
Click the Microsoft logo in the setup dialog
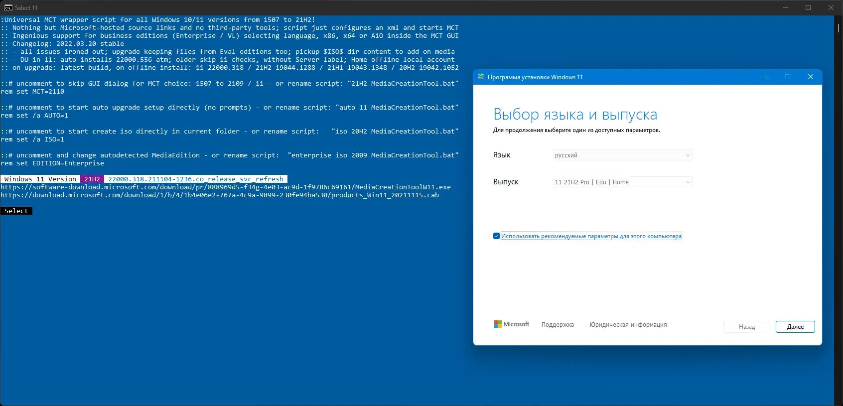click(512, 324)
